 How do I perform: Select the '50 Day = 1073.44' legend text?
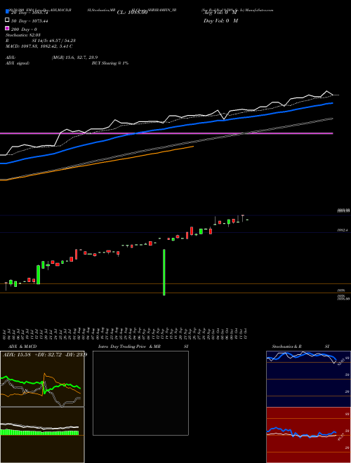click(29, 21)
